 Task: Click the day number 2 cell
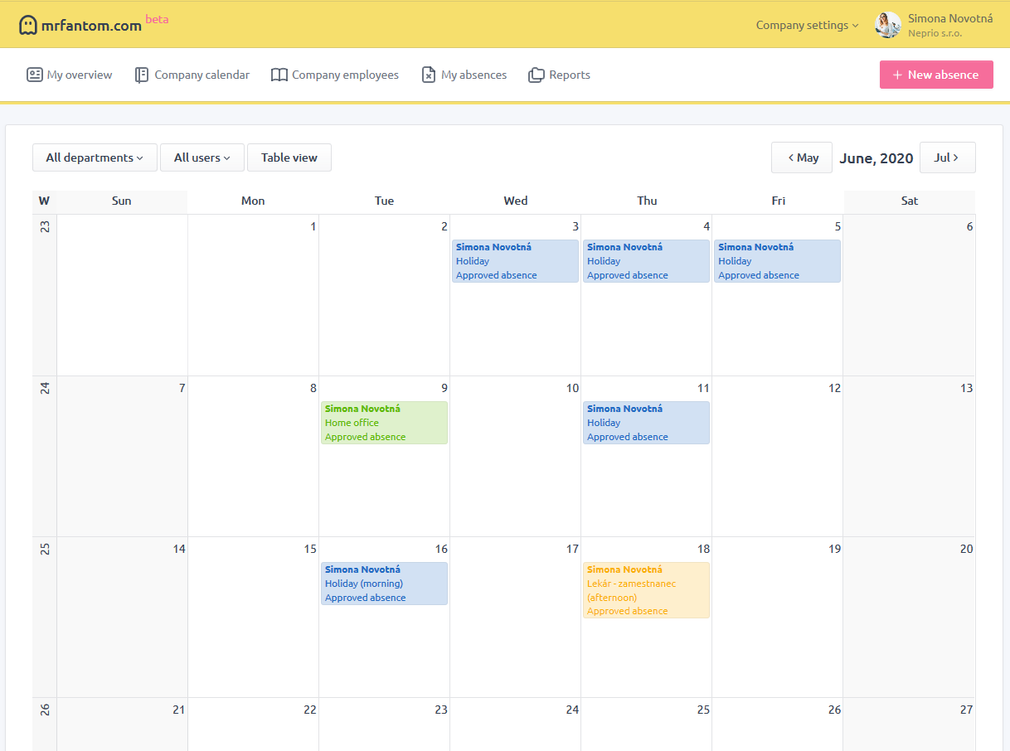click(x=384, y=294)
